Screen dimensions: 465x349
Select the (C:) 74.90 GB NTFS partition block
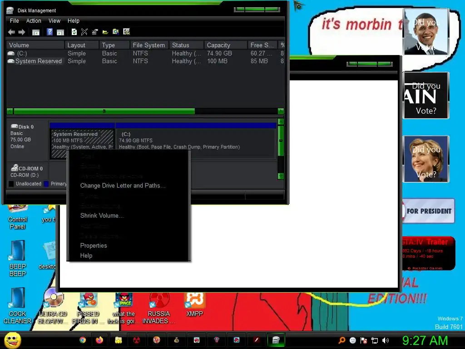coord(196,141)
